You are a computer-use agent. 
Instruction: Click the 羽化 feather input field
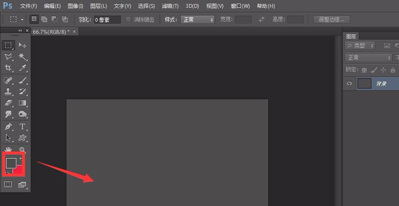tap(108, 19)
